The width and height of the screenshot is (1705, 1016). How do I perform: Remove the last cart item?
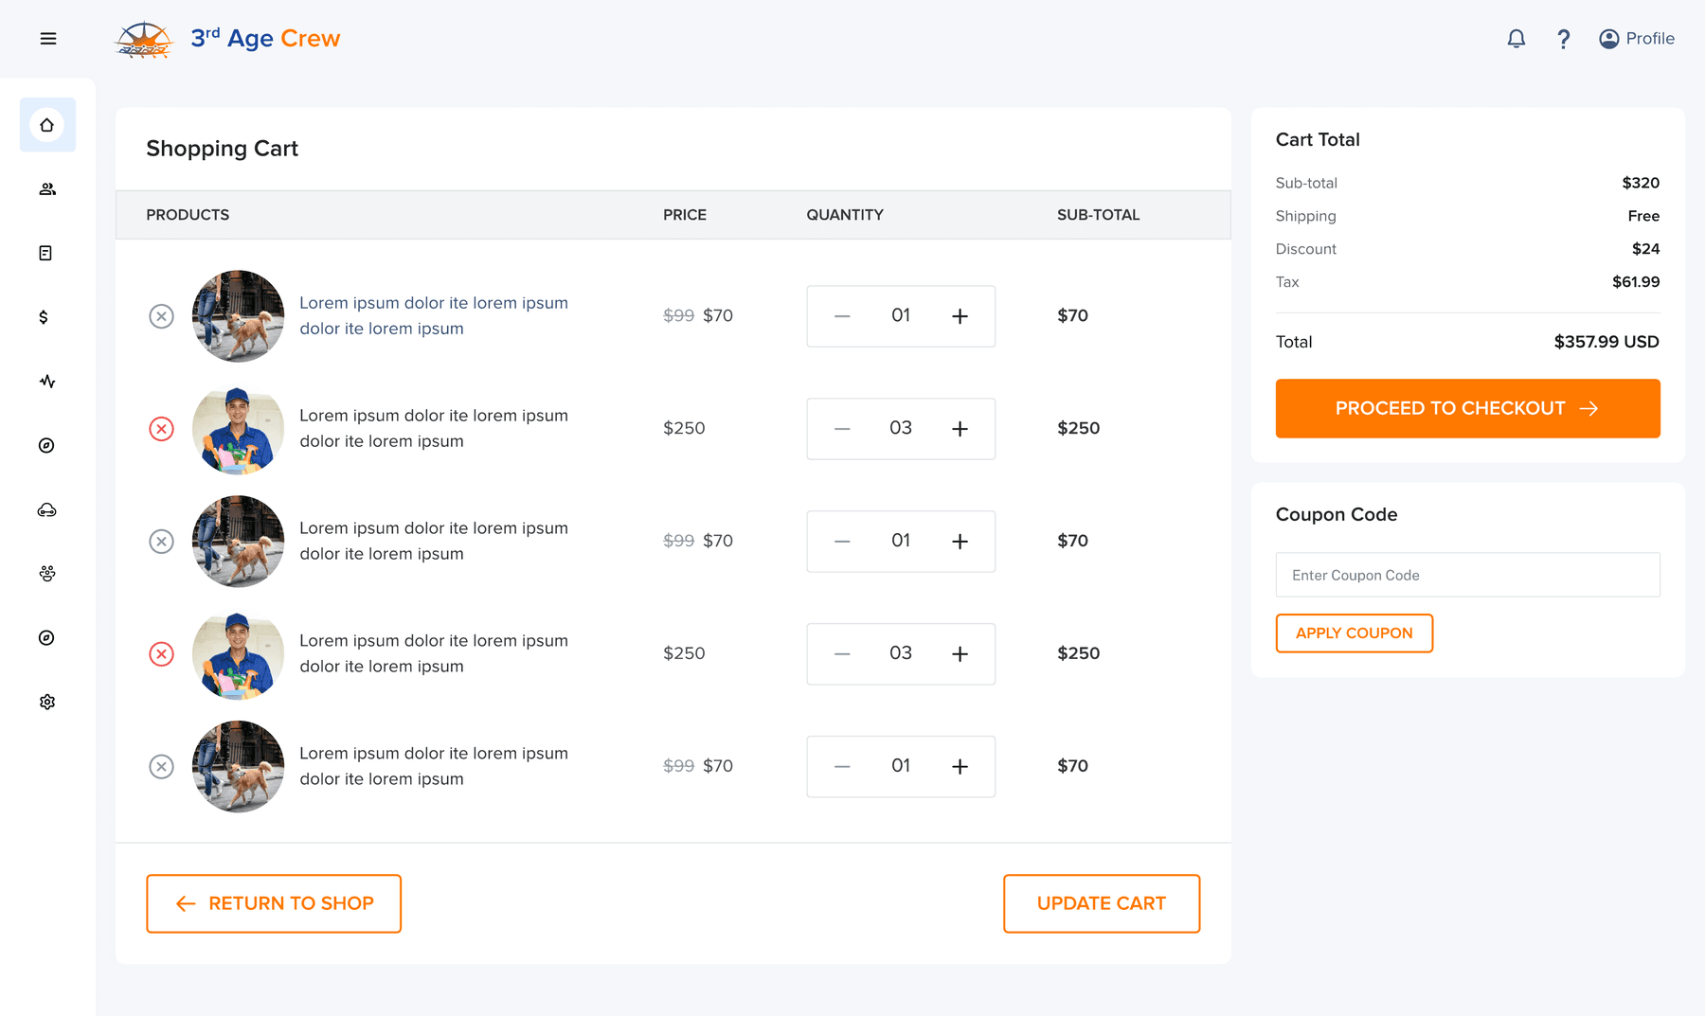pyautogui.click(x=162, y=767)
